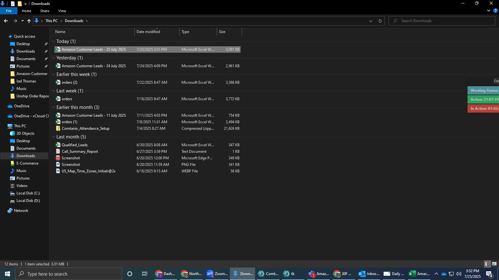This screenshot has height=280, width=499.
Task: Collapse the Yesterday (1) group
Action: pyautogui.click(x=54, y=58)
